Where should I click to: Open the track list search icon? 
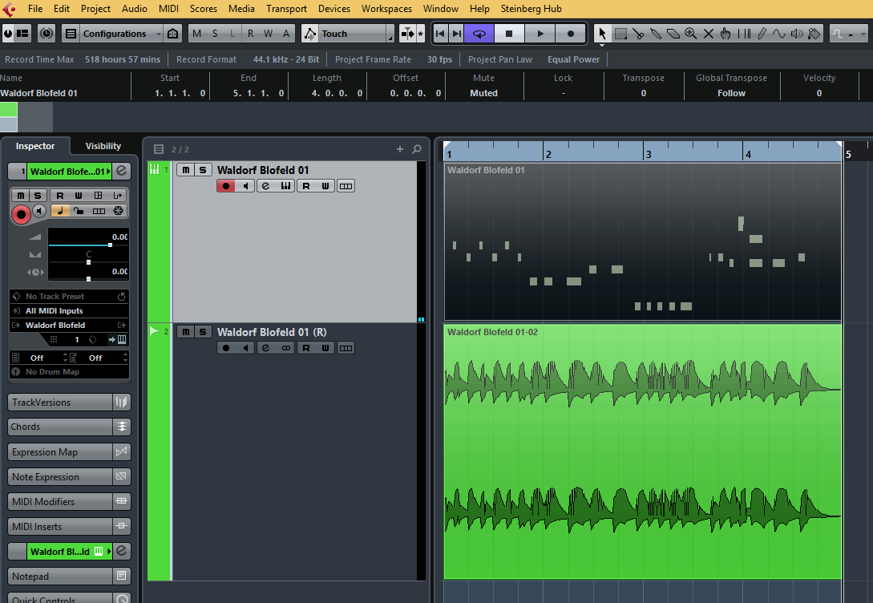(x=416, y=149)
